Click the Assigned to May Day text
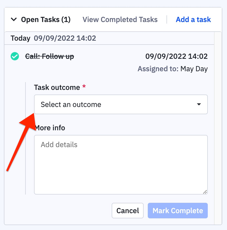This screenshot has height=230, width=227. point(172,69)
